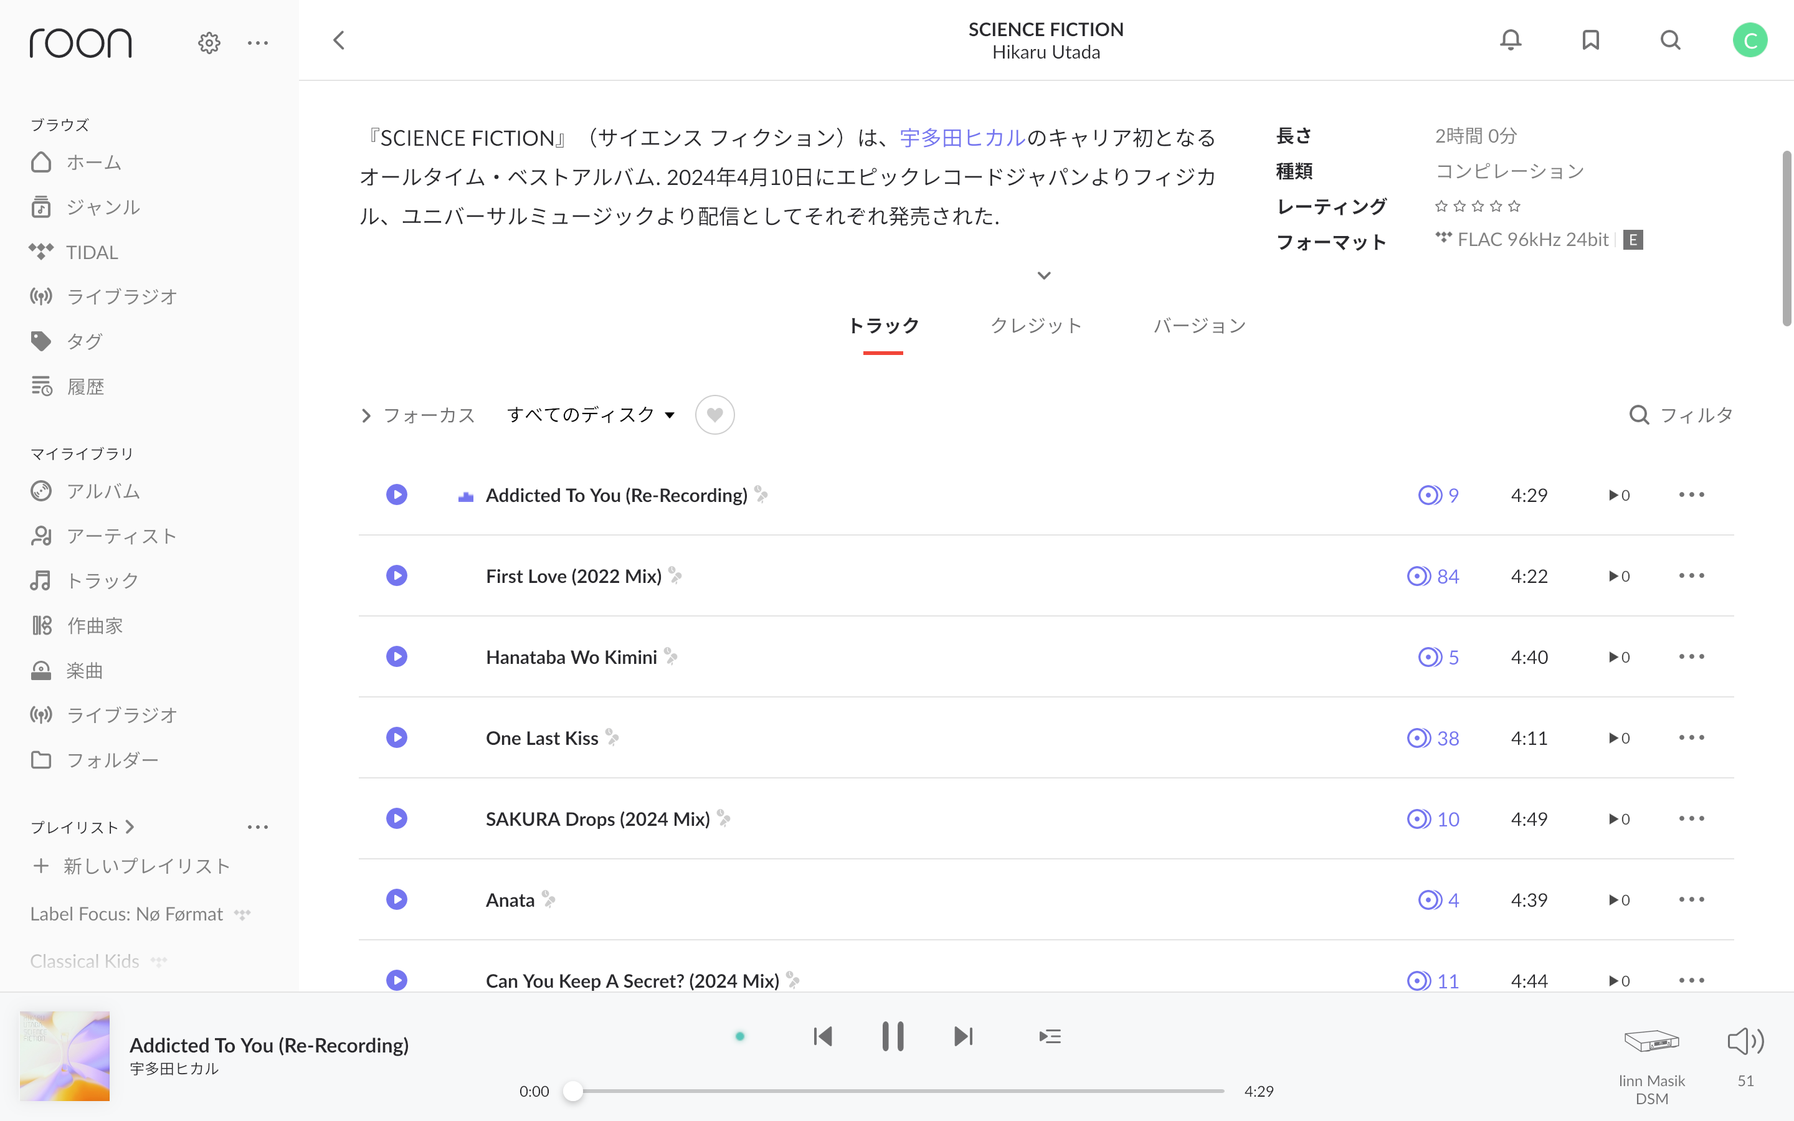1794x1121 pixels.
Task: Expand album description chevron
Action: pos(1044,275)
